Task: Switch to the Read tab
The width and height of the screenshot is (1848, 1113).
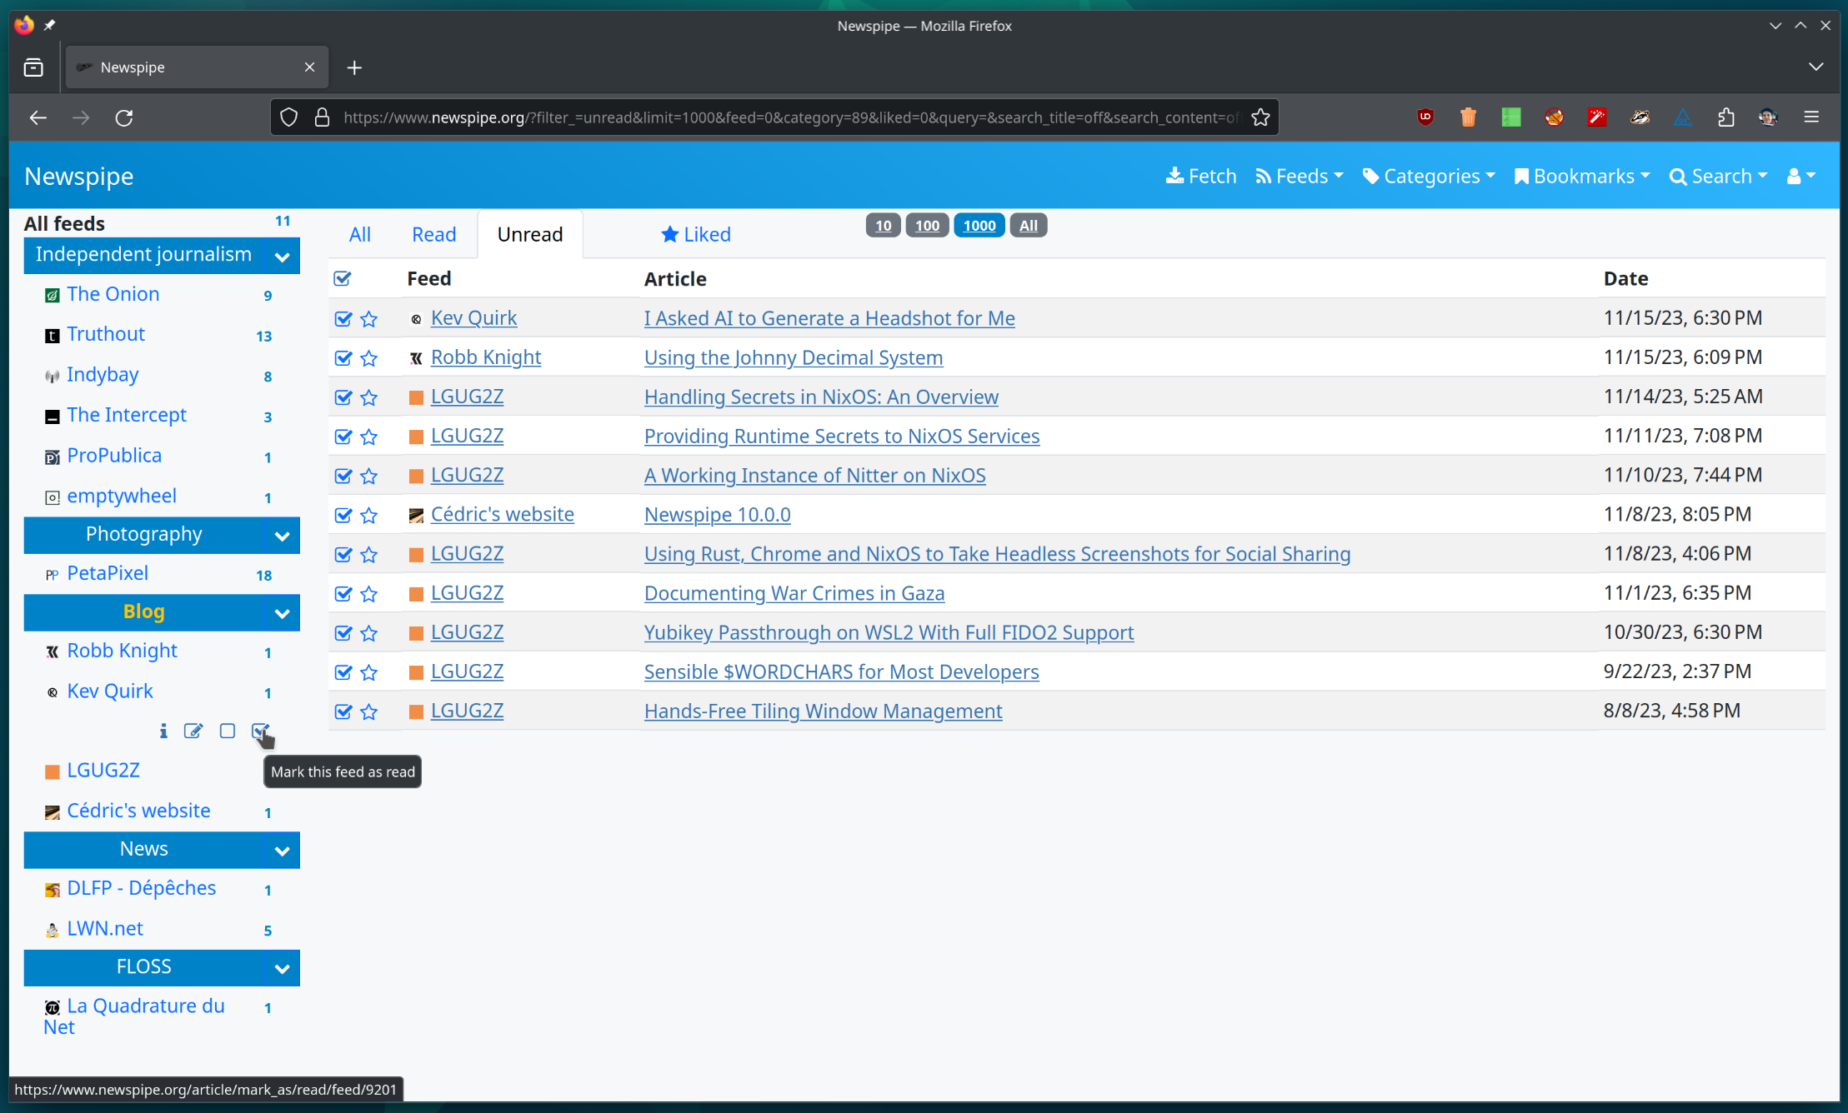Action: coord(433,234)
